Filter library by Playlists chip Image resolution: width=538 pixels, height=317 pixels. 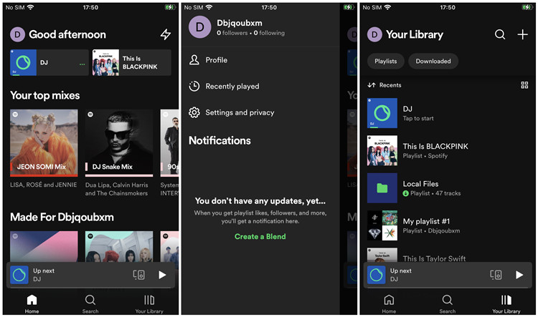point(386,62)
